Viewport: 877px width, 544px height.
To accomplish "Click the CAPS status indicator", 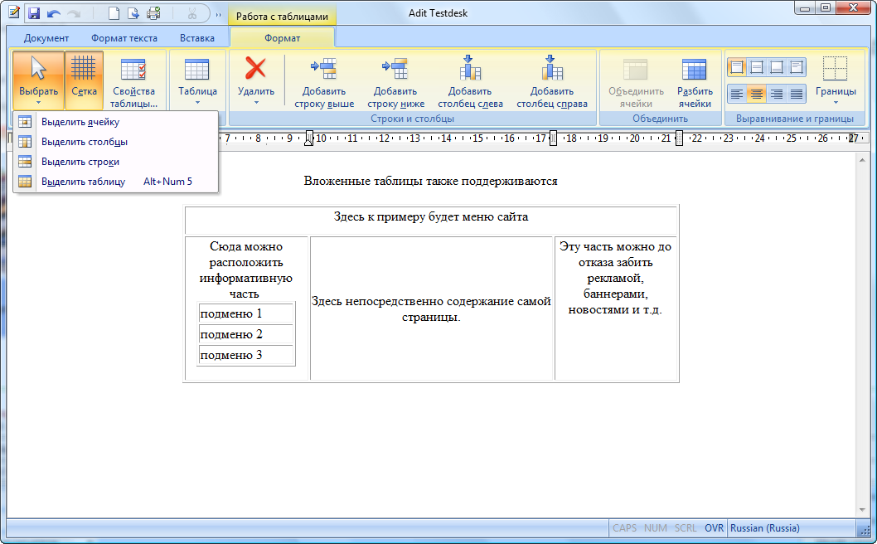I will coord(624,527).
